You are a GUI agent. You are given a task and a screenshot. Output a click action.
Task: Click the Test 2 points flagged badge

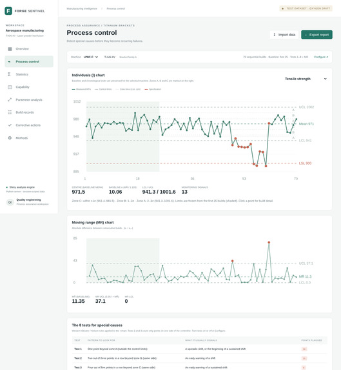pyautogui.click(x=304, y=358)
